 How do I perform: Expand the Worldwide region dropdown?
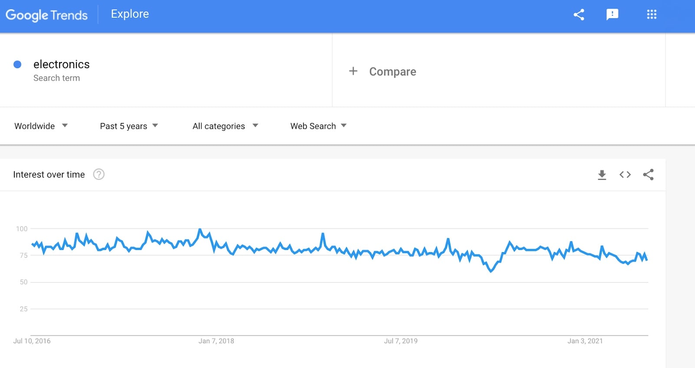point(41,126)
